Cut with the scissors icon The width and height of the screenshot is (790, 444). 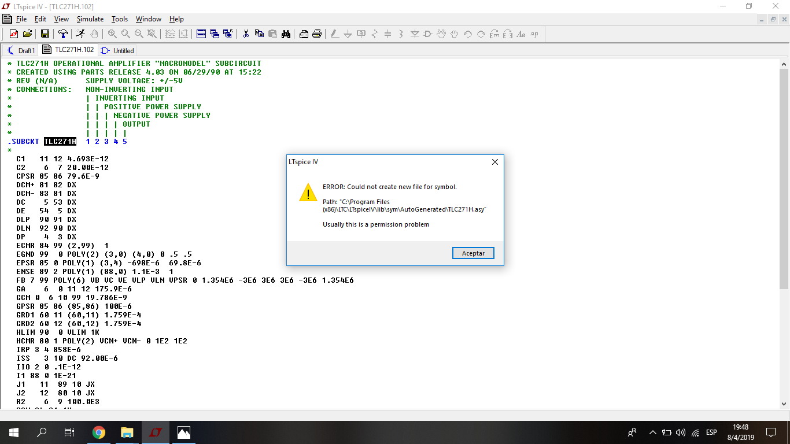(x=246, y=34)
